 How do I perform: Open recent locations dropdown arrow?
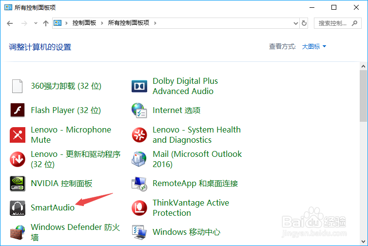point(36,23)
